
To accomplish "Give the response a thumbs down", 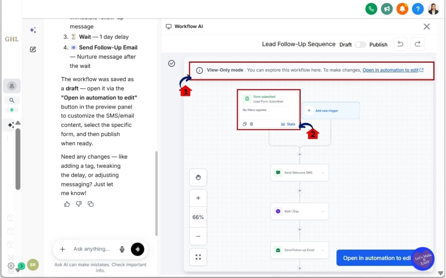I will pos(79,204).
